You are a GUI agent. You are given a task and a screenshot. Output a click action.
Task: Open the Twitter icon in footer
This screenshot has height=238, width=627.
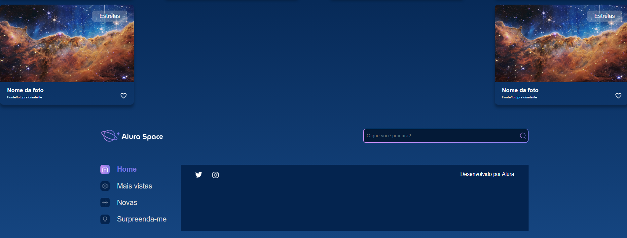pos(199,175)
